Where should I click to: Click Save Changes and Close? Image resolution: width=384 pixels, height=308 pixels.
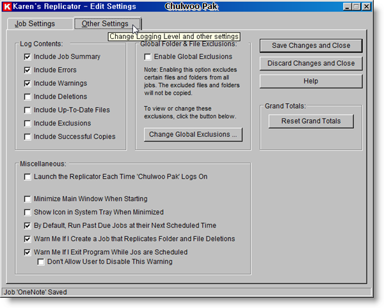[311, 45]
